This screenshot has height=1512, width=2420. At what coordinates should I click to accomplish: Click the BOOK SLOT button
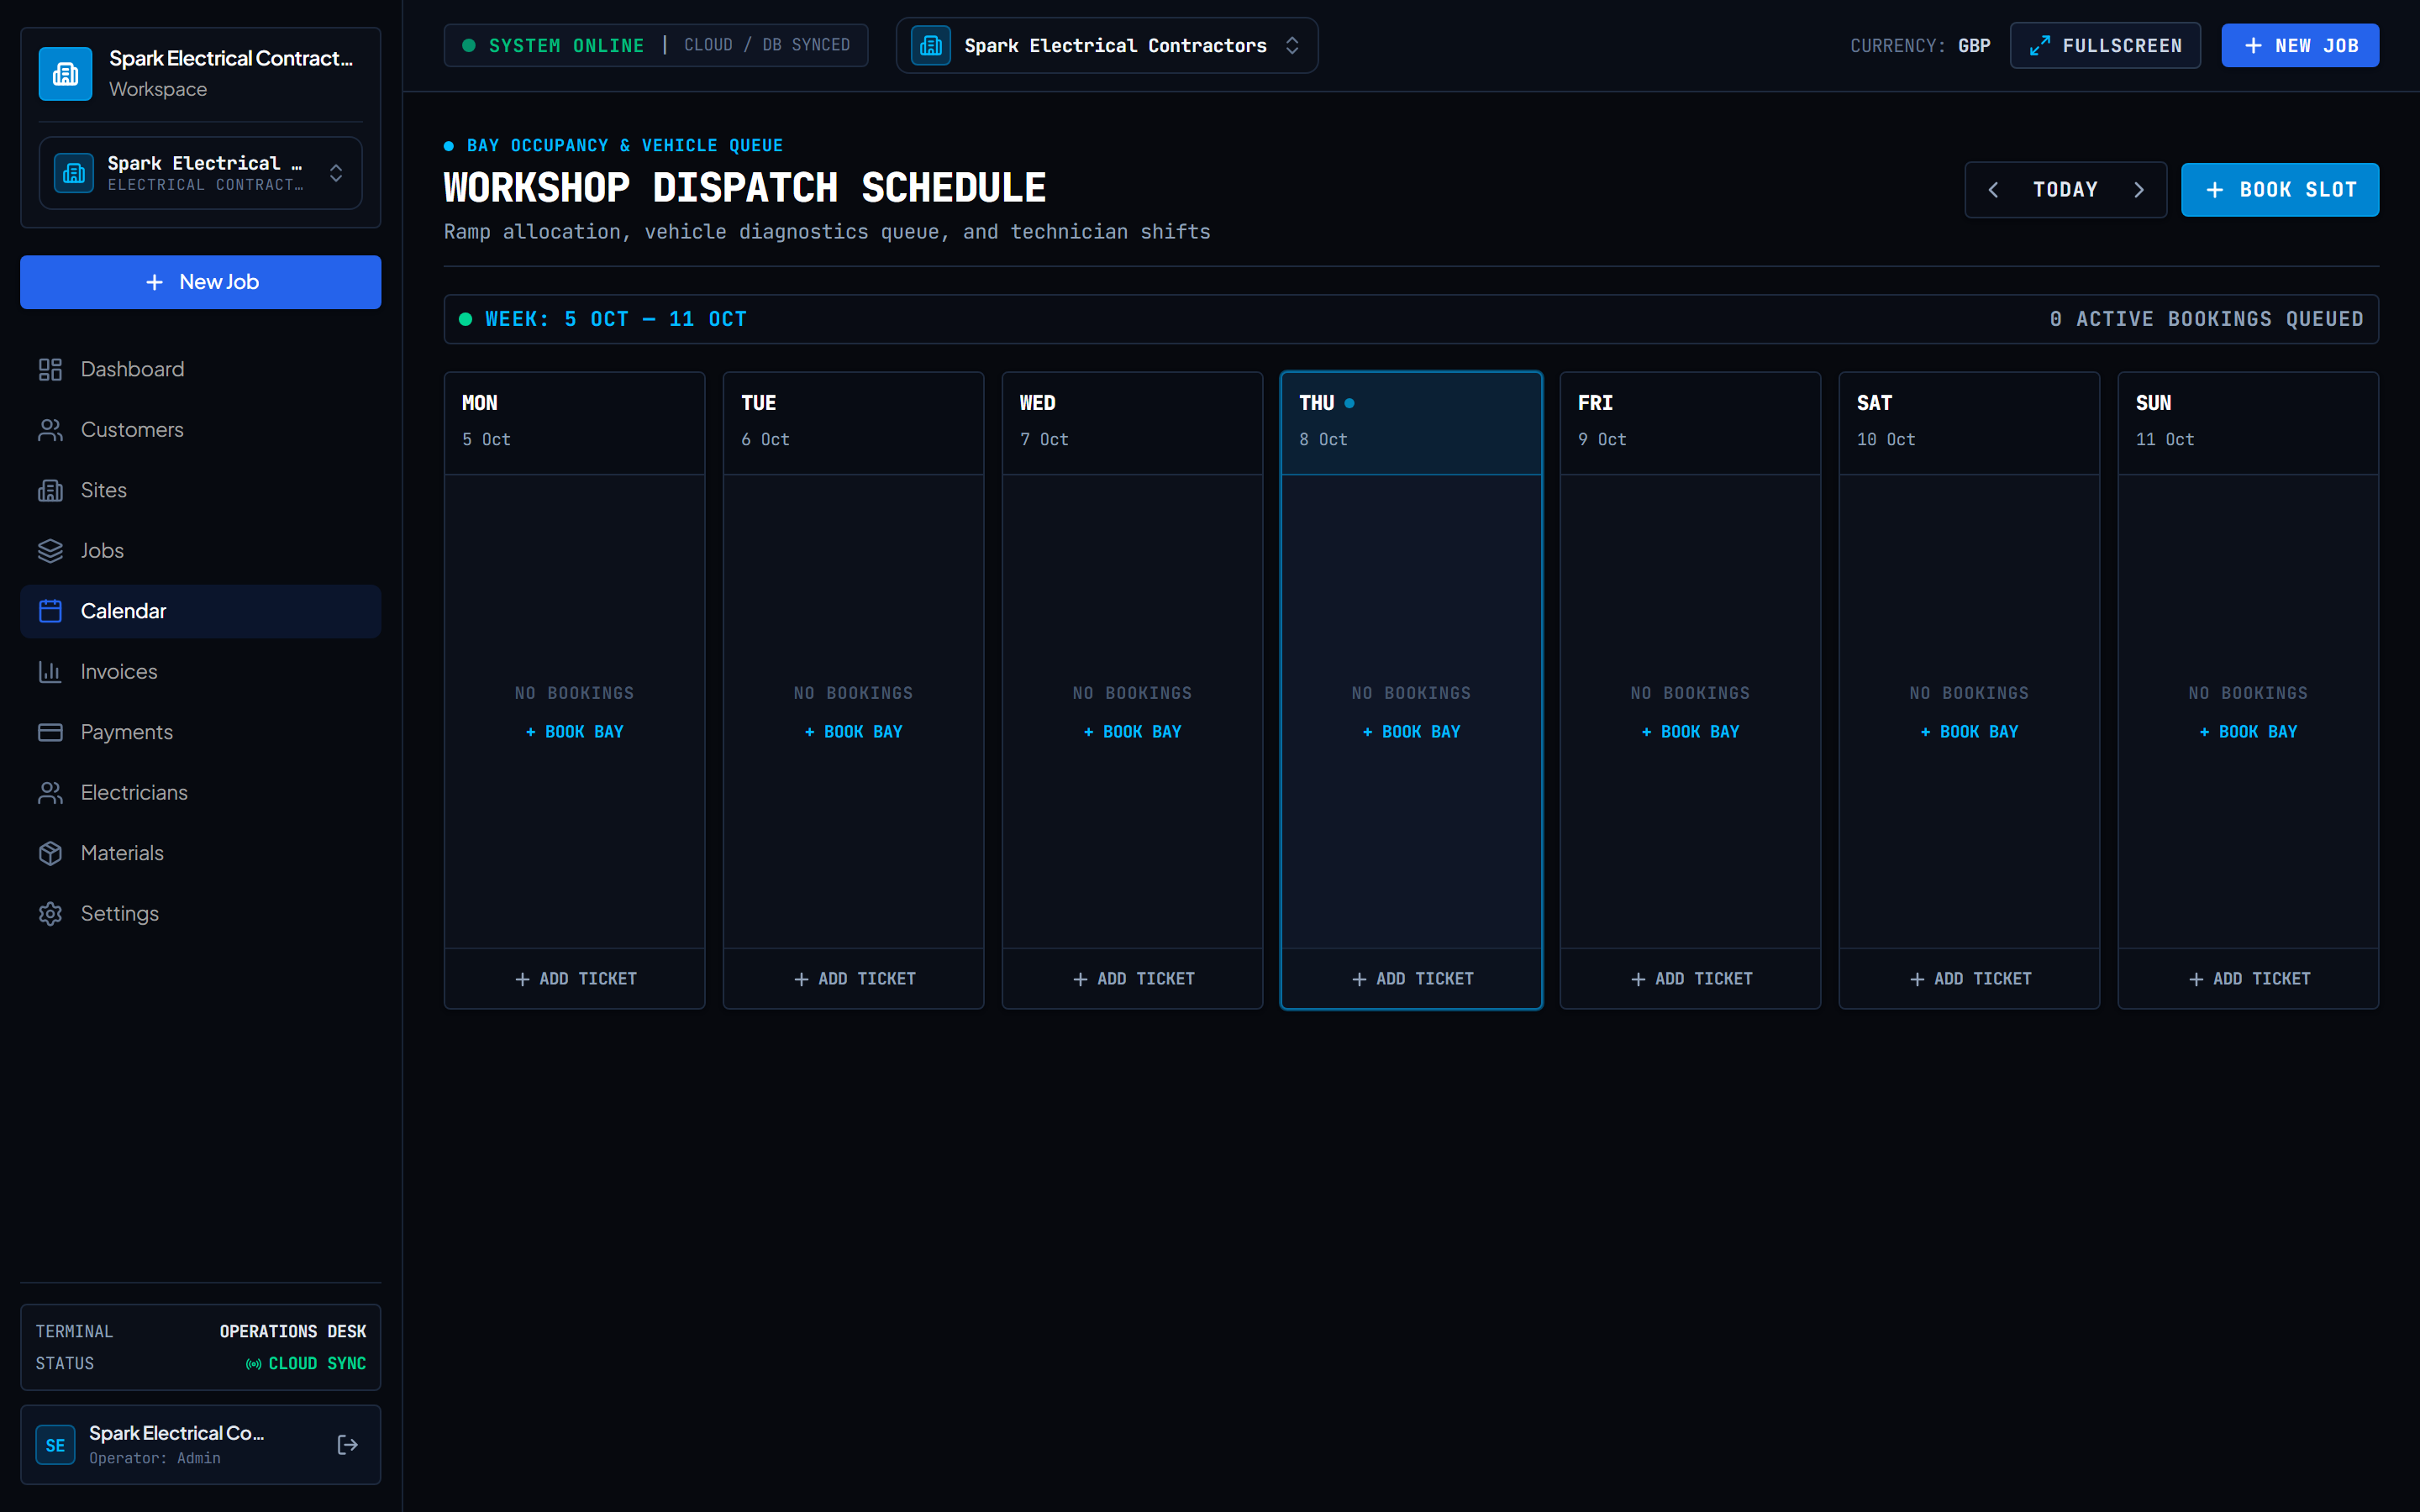click(2280, 190)
